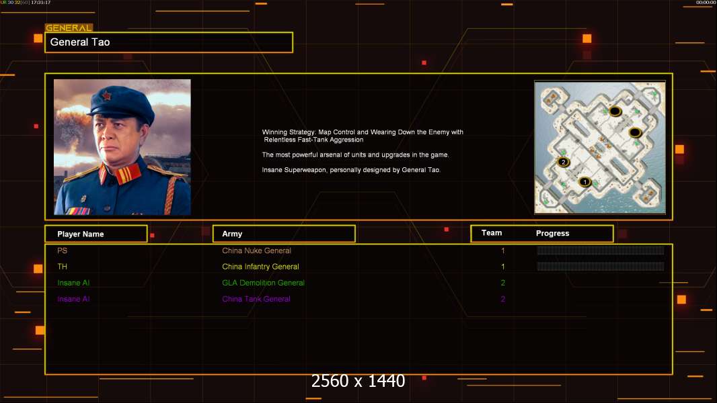Select player TH in the list
The width and height of the screenshot is (717, 403).
click(x=62, y=267)
